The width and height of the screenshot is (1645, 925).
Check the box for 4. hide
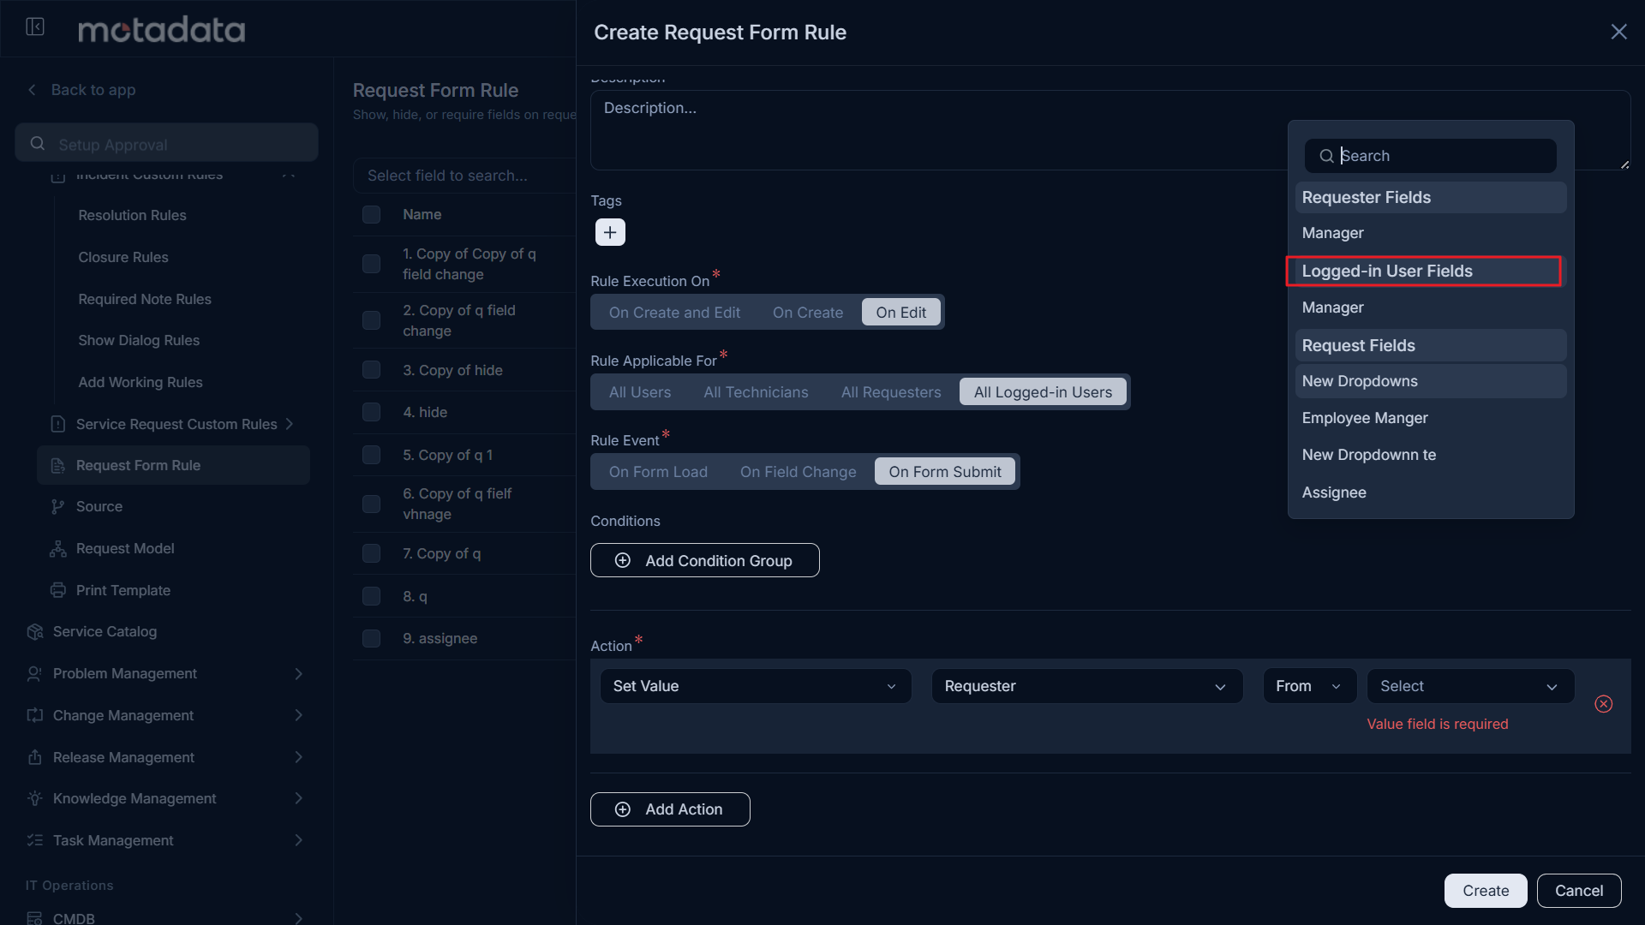pyautogui.click(x=371, y=412)
